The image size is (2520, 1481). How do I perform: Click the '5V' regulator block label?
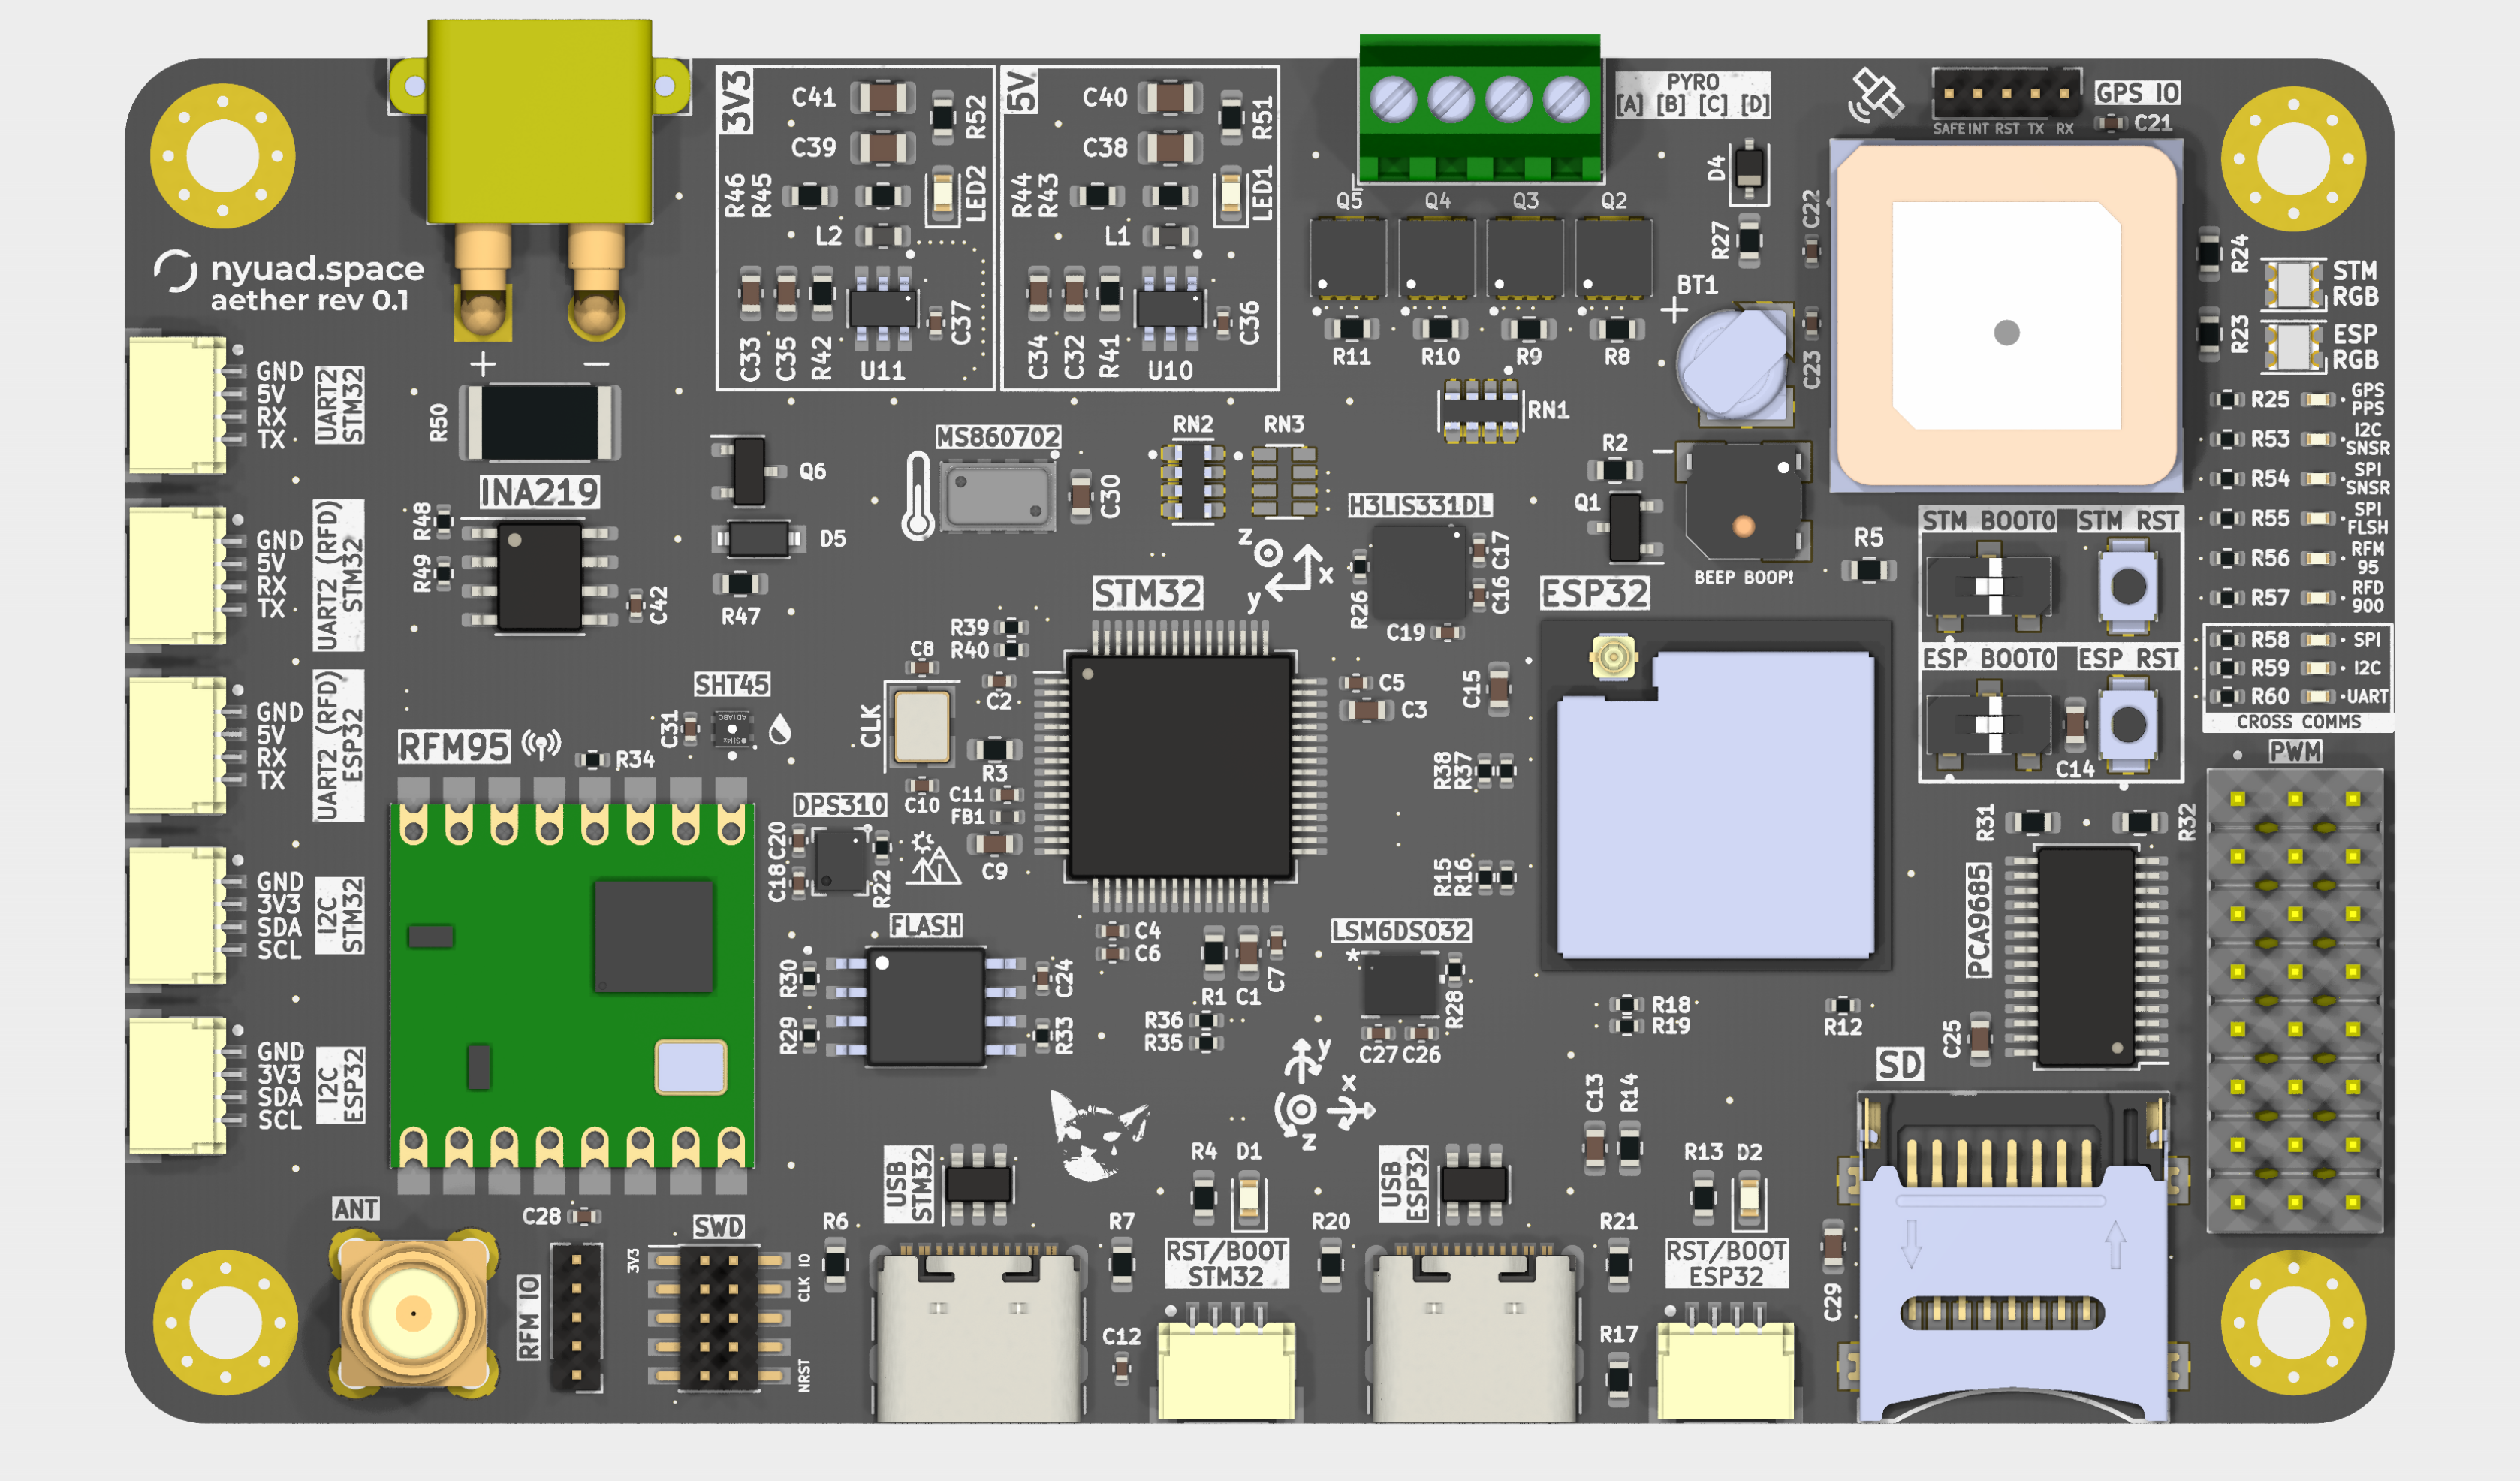point(1021,91)
